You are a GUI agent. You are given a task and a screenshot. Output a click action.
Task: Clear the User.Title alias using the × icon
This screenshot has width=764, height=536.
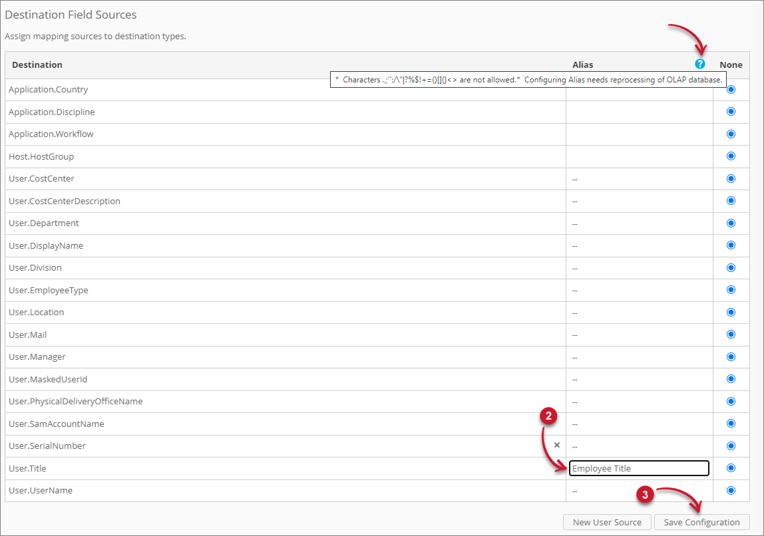pyautogui.click(x=556, y=445)
